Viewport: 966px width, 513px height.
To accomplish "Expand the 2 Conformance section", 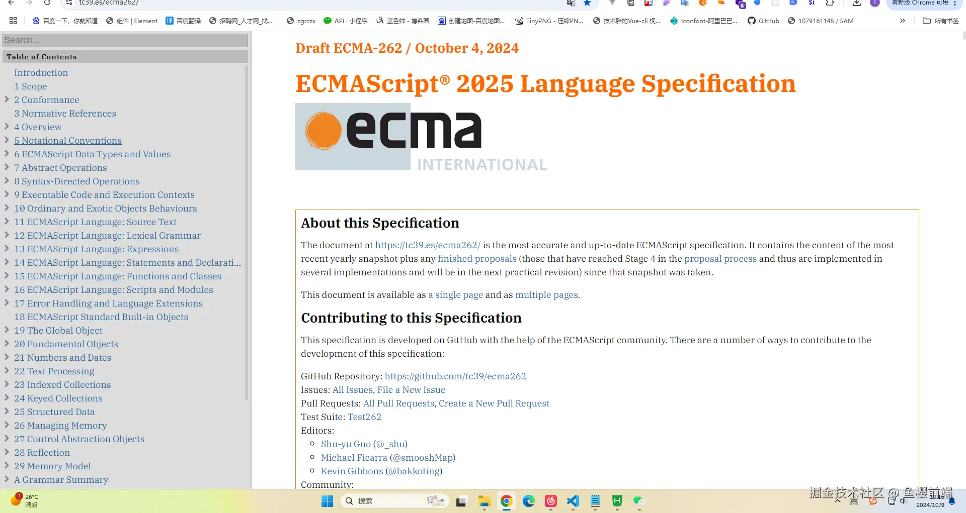I will coord(7,99).
